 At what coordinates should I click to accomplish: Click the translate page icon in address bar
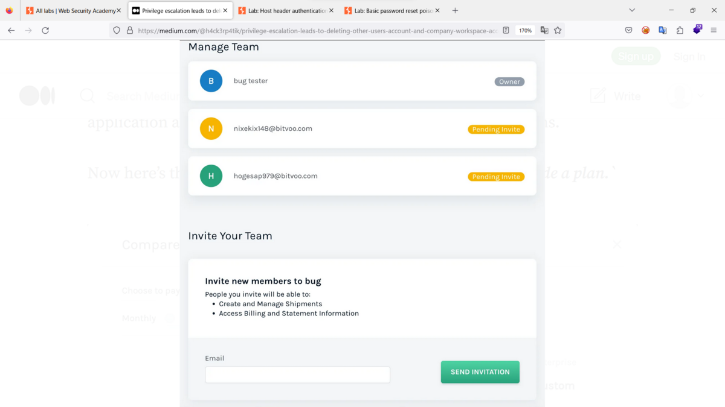[x=544, y=30]
